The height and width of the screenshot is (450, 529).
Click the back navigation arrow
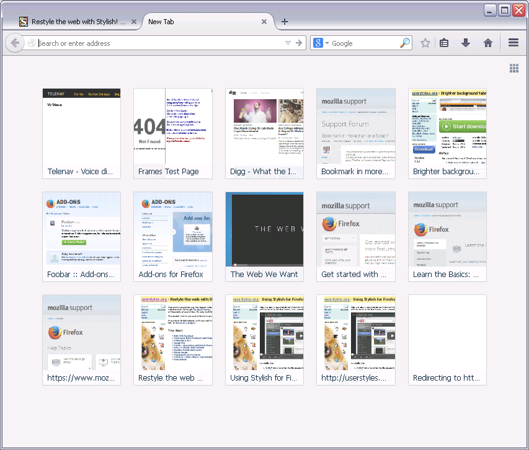14,42
